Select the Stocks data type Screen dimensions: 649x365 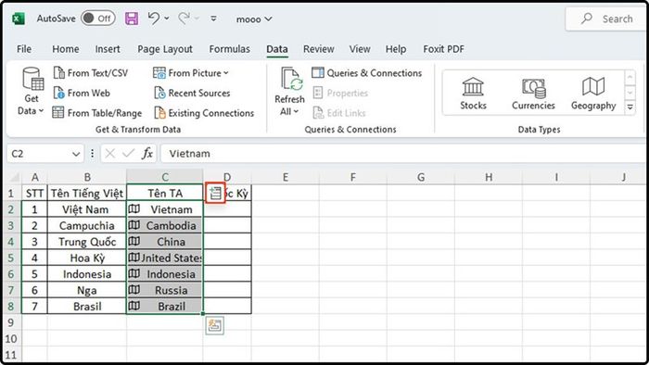click(x=473, y=94)
